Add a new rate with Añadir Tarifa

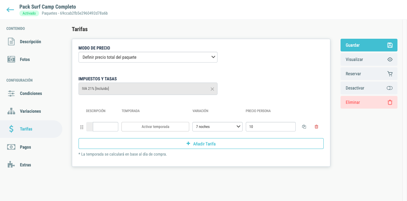pyautogui.click(x=201, y=144)
